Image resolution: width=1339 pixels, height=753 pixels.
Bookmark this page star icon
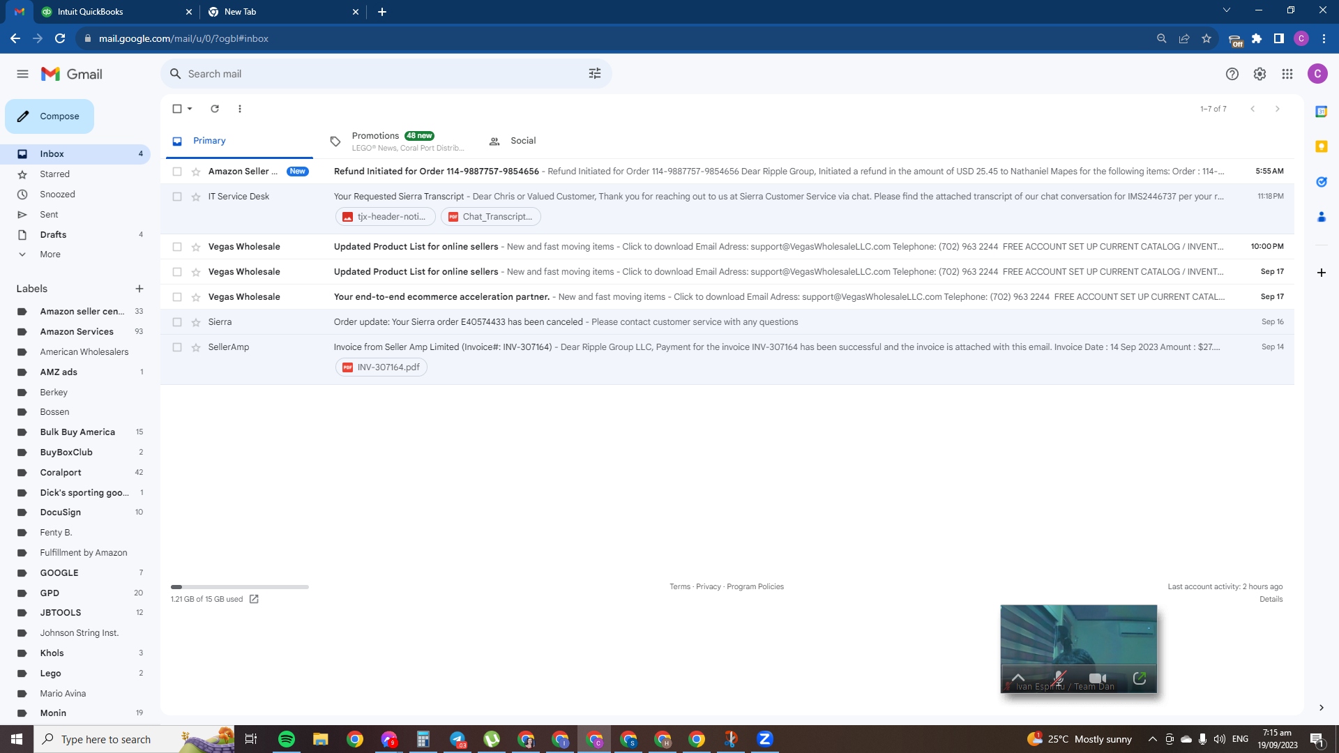pyautogui.click(x=1206, y=38)
